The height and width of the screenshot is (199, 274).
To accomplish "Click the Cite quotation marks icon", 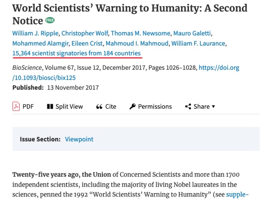I will [99, 107].
